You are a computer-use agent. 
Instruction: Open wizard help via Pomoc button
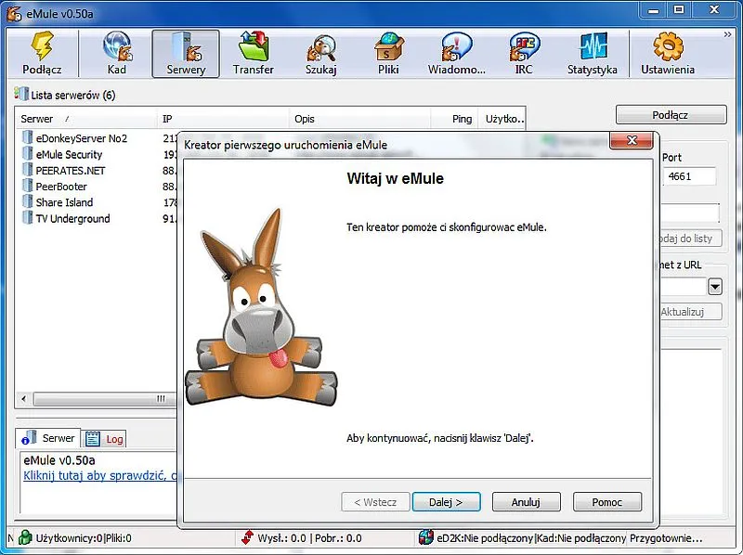[x=606, y=501]
